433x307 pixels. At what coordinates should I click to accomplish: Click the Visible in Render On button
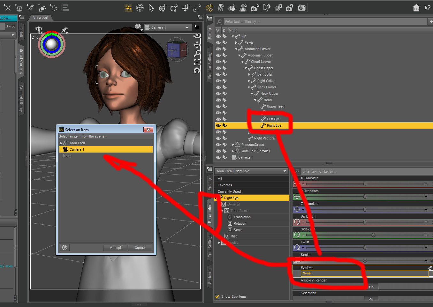[371, 287]
